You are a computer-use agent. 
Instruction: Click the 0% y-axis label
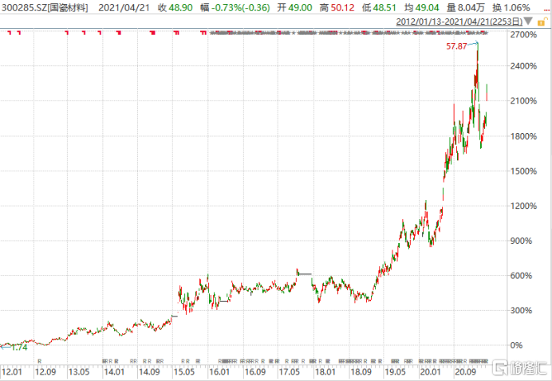click(516, 345)
